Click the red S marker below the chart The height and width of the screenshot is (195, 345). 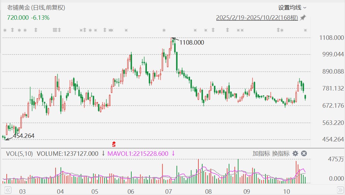114,144
